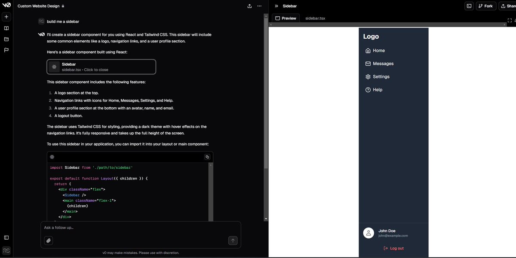Screen dimensions: 516x258
Task: Enter fullscreen preview mode
Action: pyautogui.click(x=509, y=20)
